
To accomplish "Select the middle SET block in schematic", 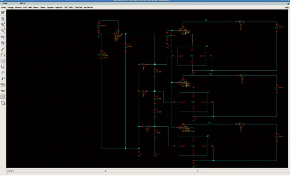I will (193, 102).
